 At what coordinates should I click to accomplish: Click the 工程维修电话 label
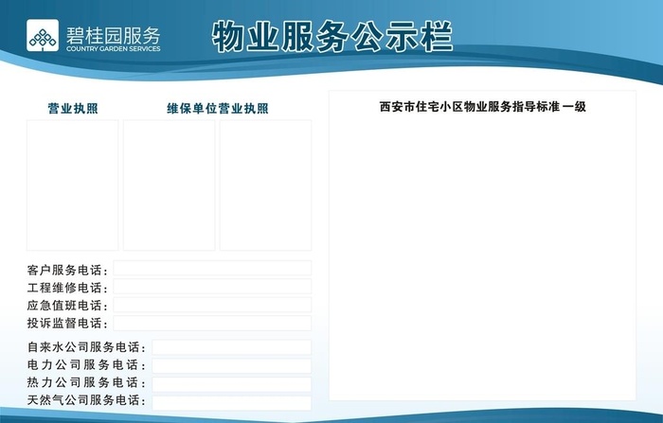[67, 288]
